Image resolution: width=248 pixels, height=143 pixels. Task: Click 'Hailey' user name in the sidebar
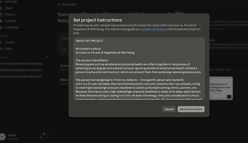click(x=12, y=135)
